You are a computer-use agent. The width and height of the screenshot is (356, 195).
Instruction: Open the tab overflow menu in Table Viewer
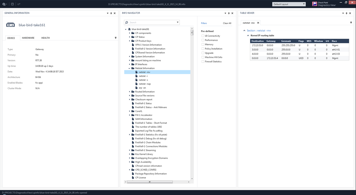(351, 23)
